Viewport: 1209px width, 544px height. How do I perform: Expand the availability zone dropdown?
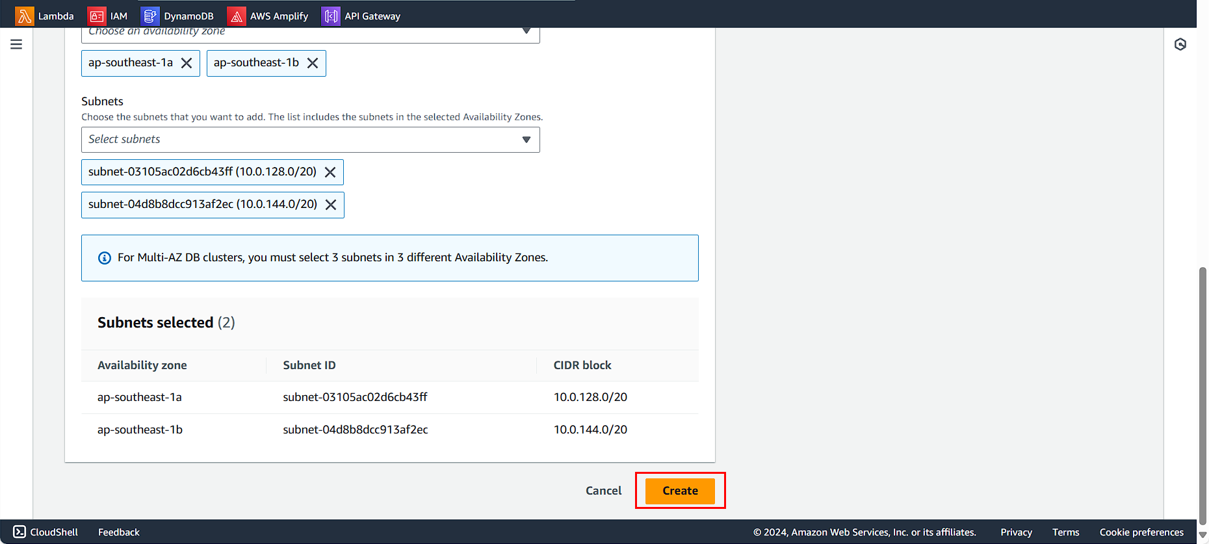coord(526,31)
